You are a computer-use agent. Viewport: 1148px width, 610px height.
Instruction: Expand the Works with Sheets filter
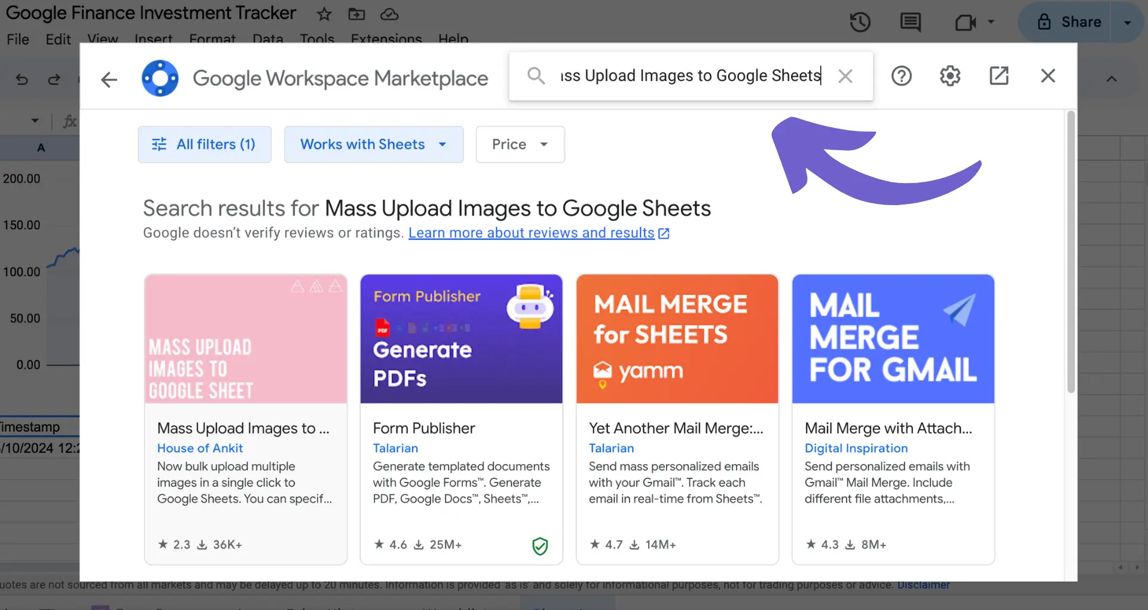374,144
